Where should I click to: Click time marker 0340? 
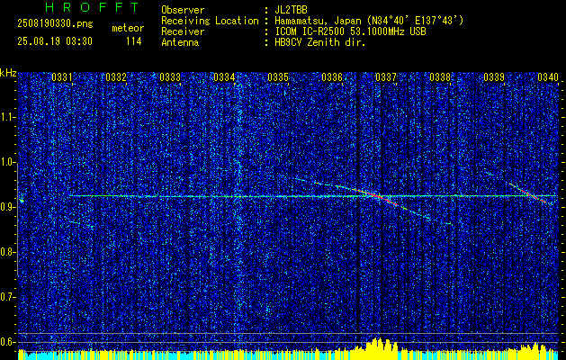(548, 77)
